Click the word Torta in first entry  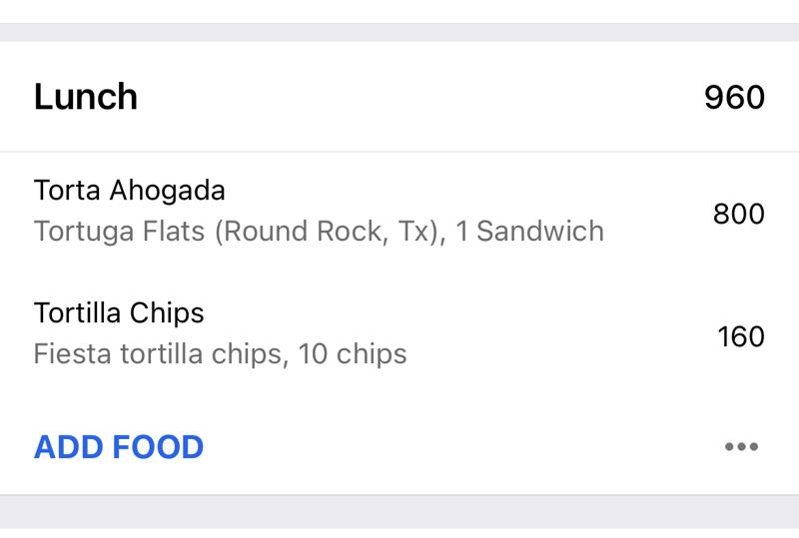click(x=68, y=190)
